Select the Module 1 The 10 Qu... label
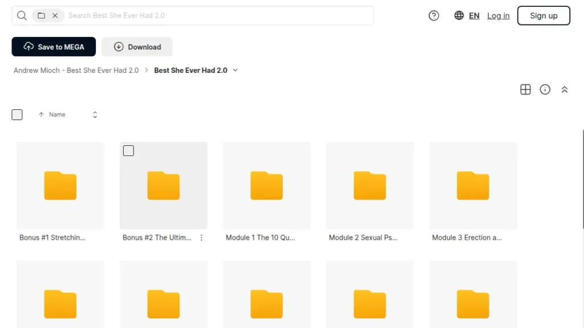This screenshot has width=584, height=328. pos(260,237)
